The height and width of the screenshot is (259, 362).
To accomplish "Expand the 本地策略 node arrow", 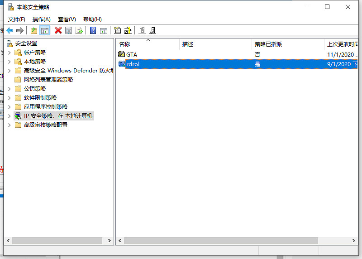I will 10,62.
